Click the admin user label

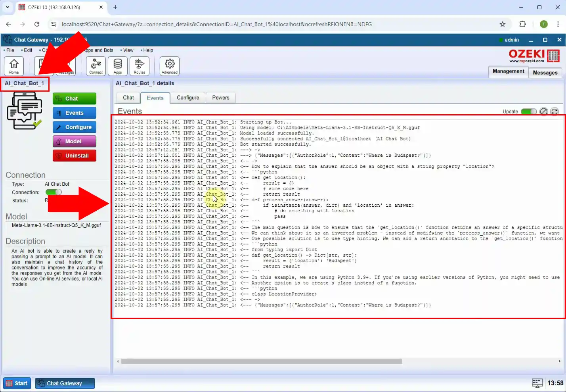(511, 40)
